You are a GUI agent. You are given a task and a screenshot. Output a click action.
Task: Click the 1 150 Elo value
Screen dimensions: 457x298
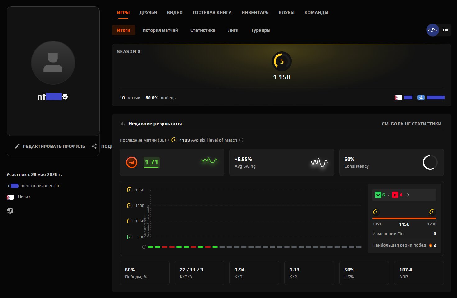tap(282, 77)
